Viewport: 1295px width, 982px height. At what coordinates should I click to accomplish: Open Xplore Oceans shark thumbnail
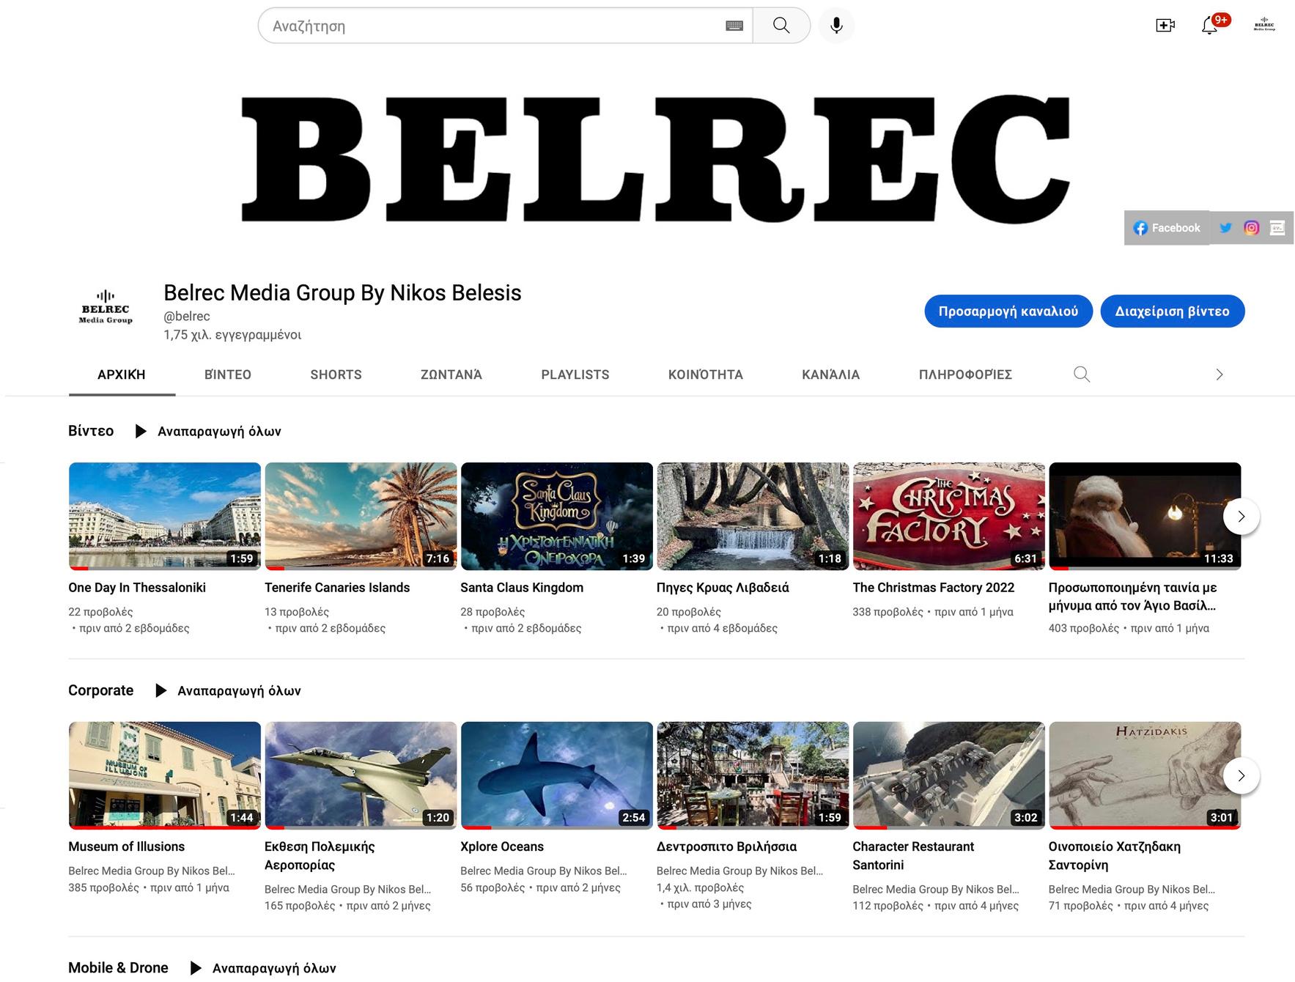(x=557, y=775)
